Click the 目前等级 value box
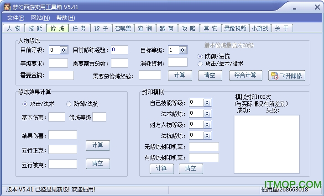Viewport: 324px width, 196px height. pyautogui.click(x=55, y=50)
